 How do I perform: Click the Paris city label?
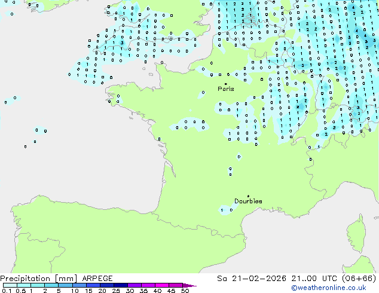(226, 89)
